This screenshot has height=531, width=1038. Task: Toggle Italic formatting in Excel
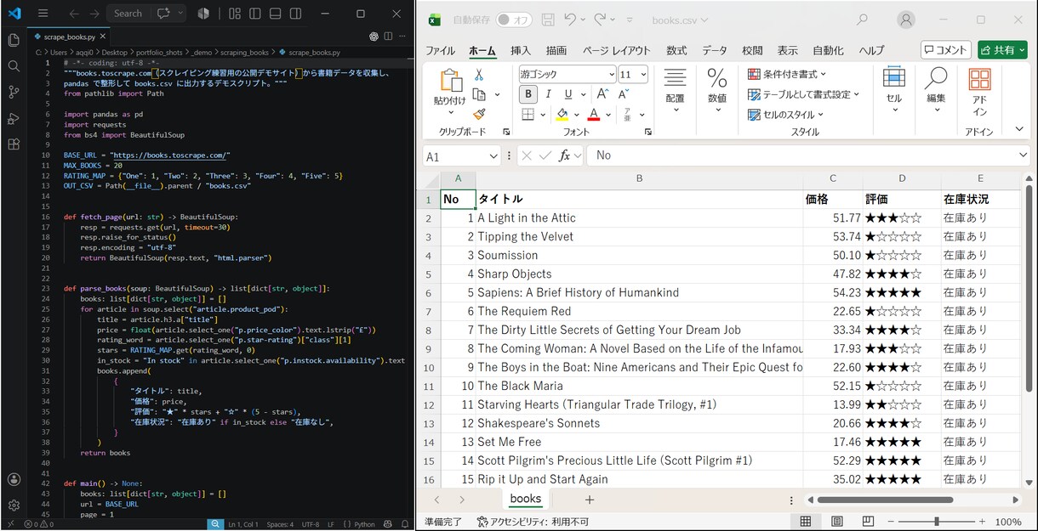pyautogui.click(x=548, y=94)
